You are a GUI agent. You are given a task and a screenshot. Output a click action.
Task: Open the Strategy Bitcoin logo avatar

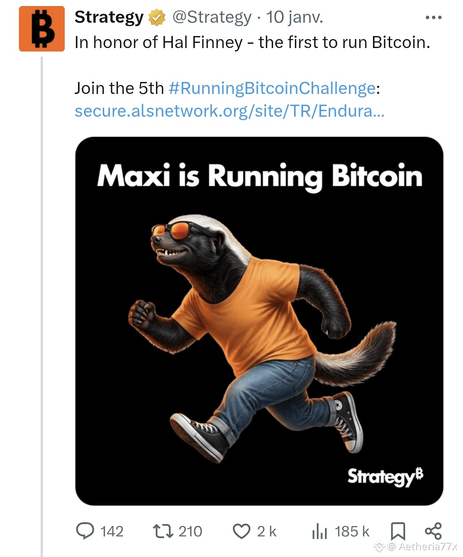pyautogui.click(x=42, y=29)
